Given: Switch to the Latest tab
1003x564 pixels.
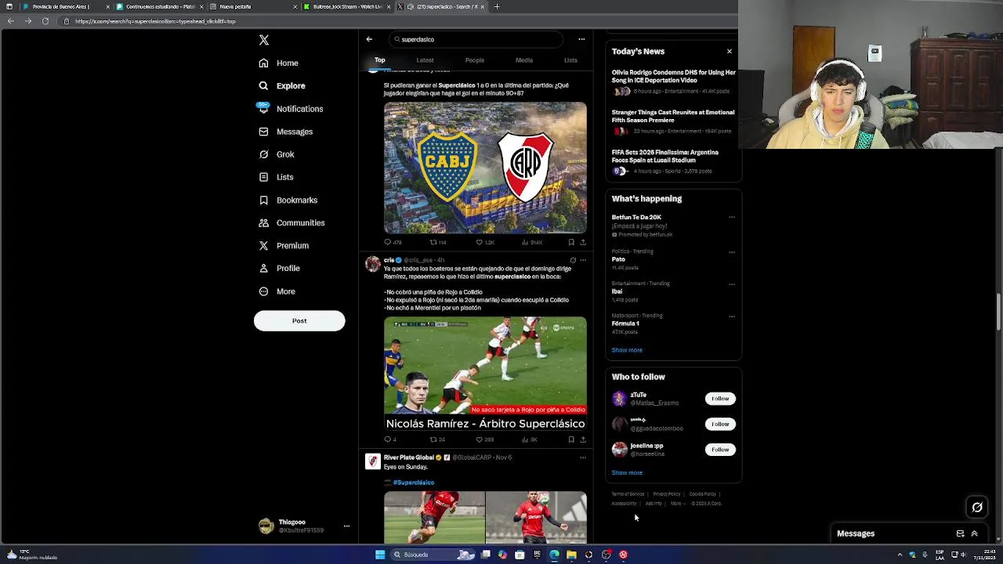Looking at the screenshot, I should click(x=425, y=60).
